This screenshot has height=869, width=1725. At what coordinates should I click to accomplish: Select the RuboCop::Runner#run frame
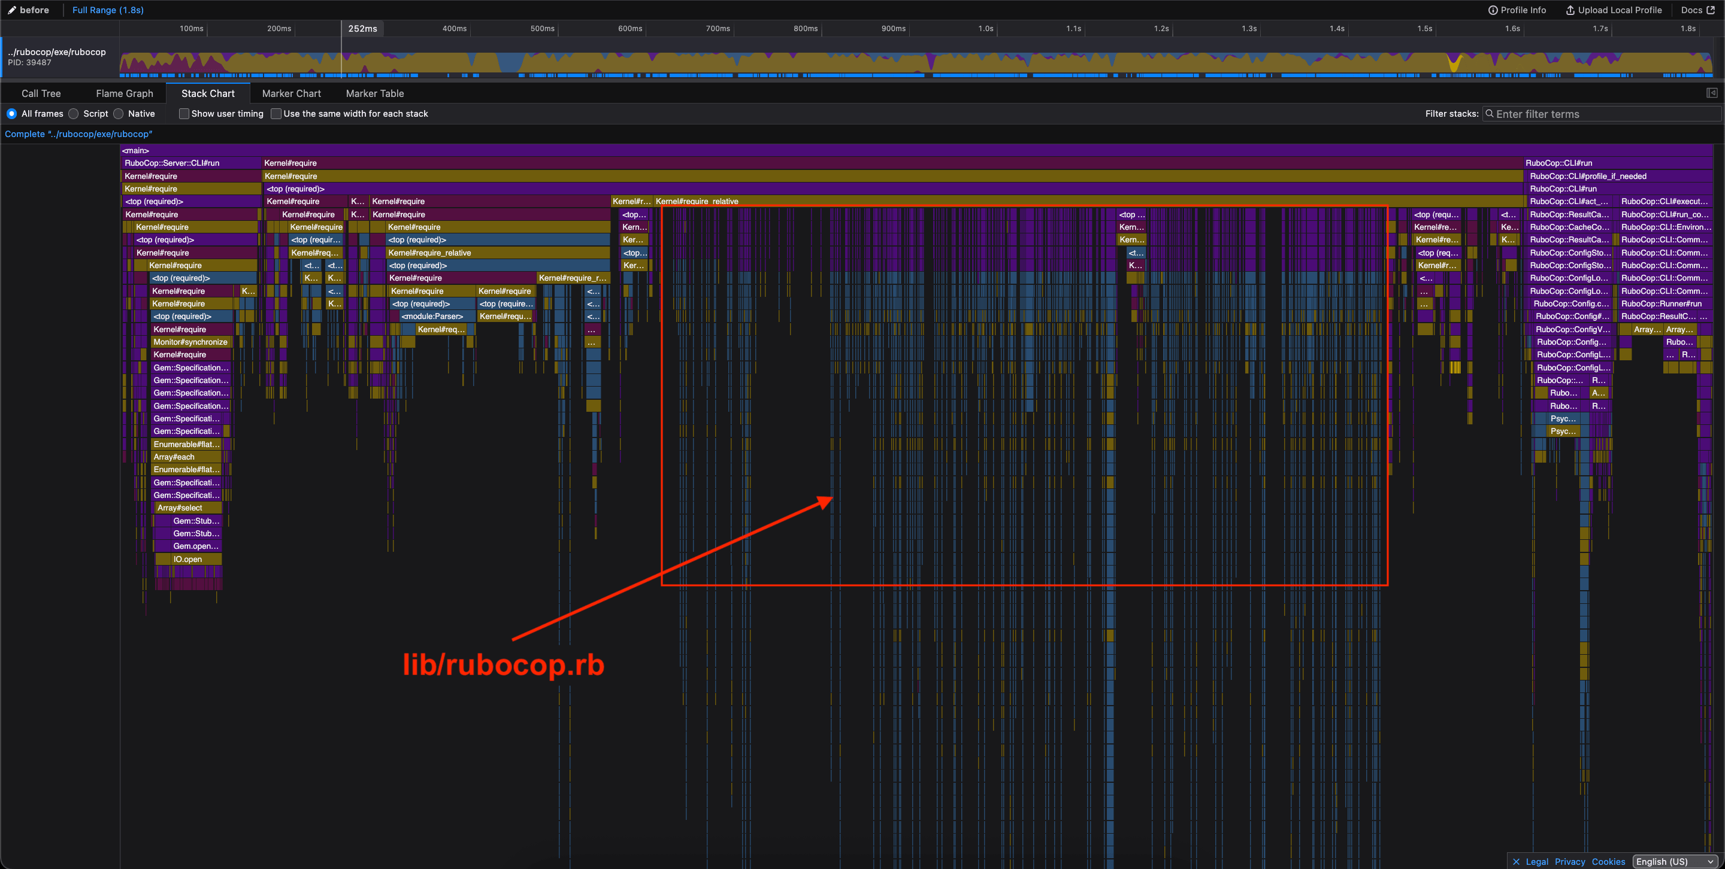coord(1664,303)
